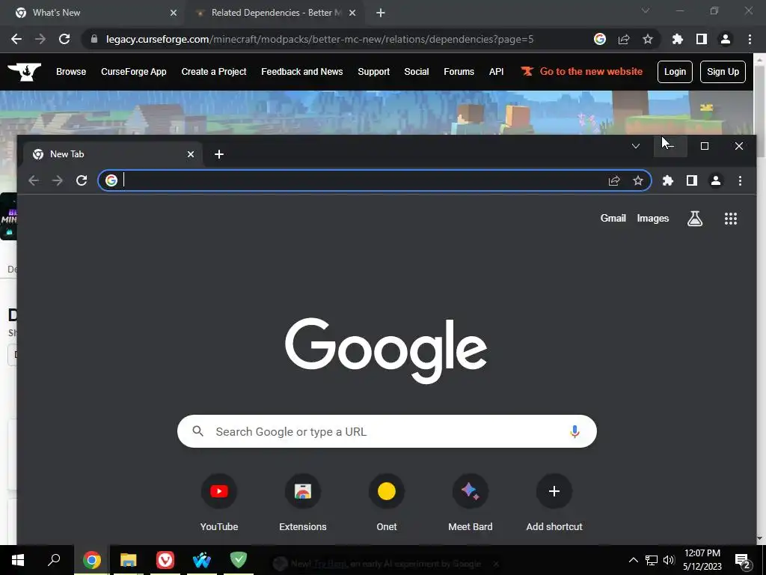This screenshot has height=575, width=766.
Task: Open Vivaldi browser from taskbar
Action: pos(165,560)
